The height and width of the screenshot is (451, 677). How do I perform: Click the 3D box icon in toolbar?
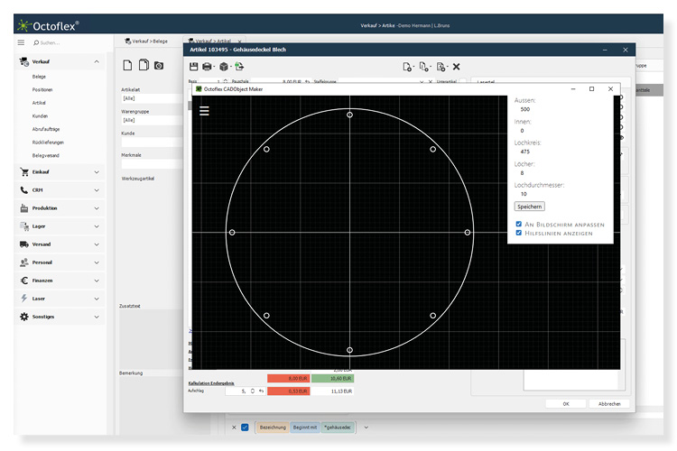coord(223,67)
